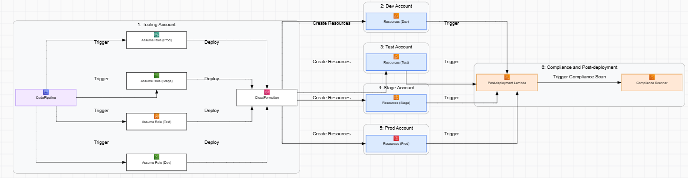
Task: Click the CodePipeline node icon
Action: (x=46, y=92)
